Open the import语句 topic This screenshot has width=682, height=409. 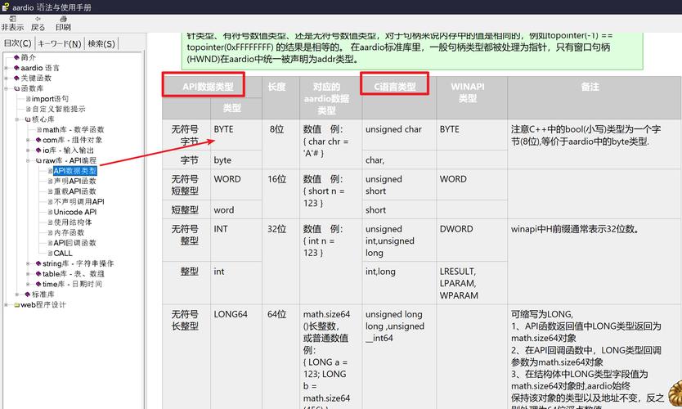pos(50,99)
